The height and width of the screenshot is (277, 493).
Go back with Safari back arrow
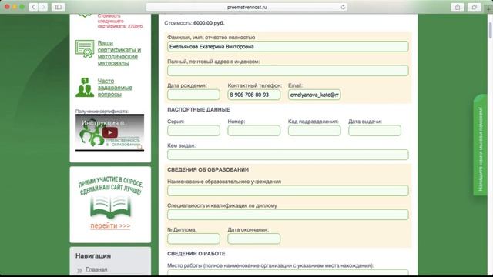(33, 7)
